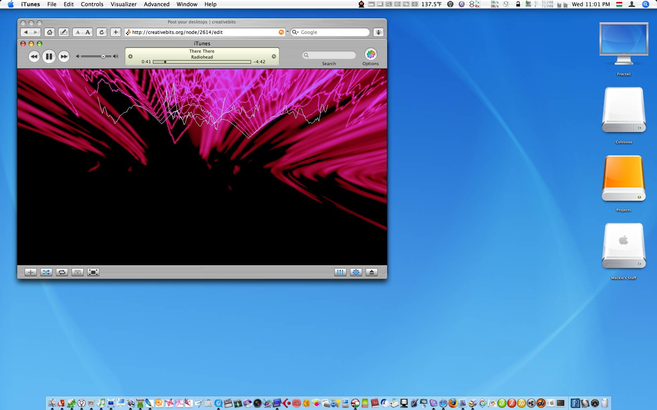Open Firefox from the Dock
The height and width of the screenshot is (410, 657).
(x=453, y=403)
